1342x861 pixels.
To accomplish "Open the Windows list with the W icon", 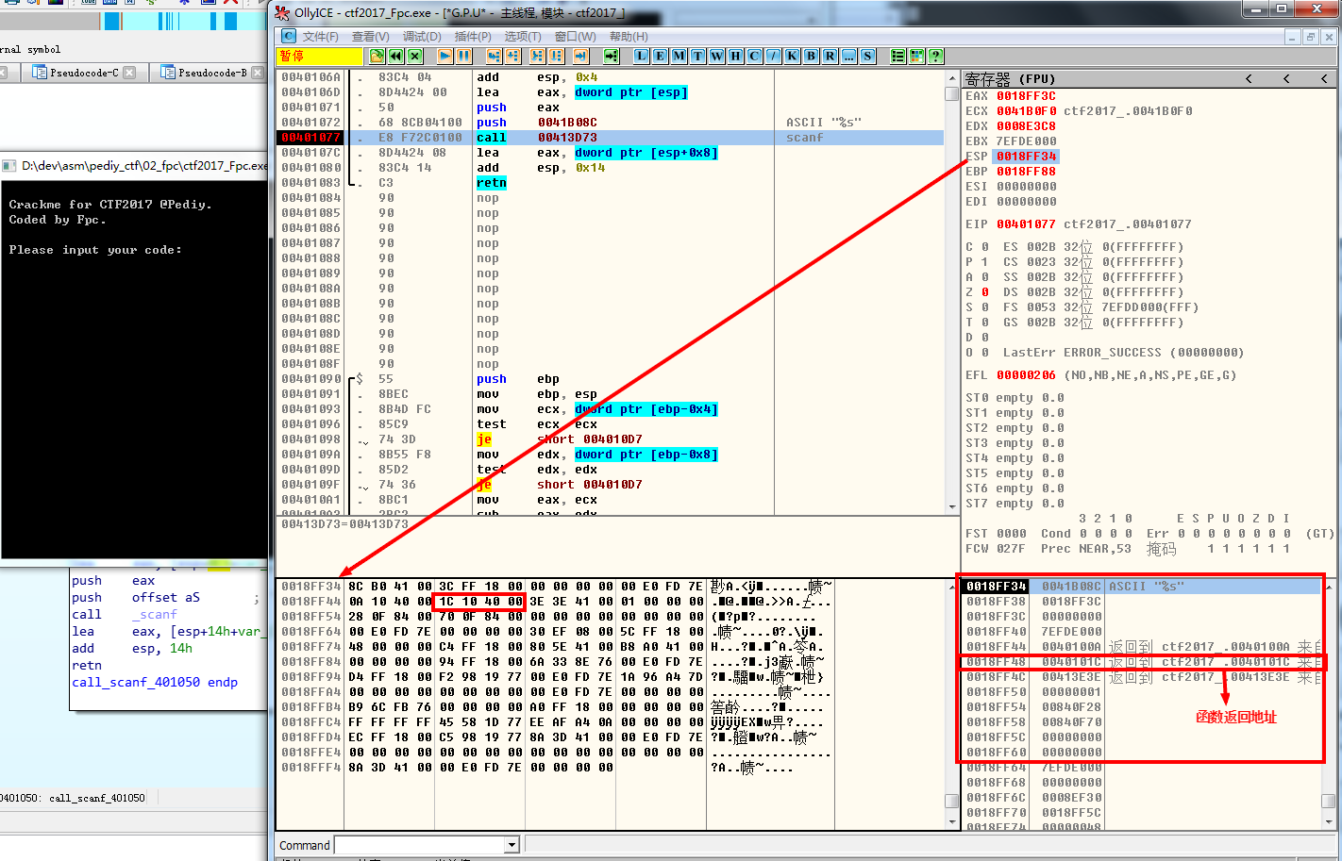I will click(717, 56).
